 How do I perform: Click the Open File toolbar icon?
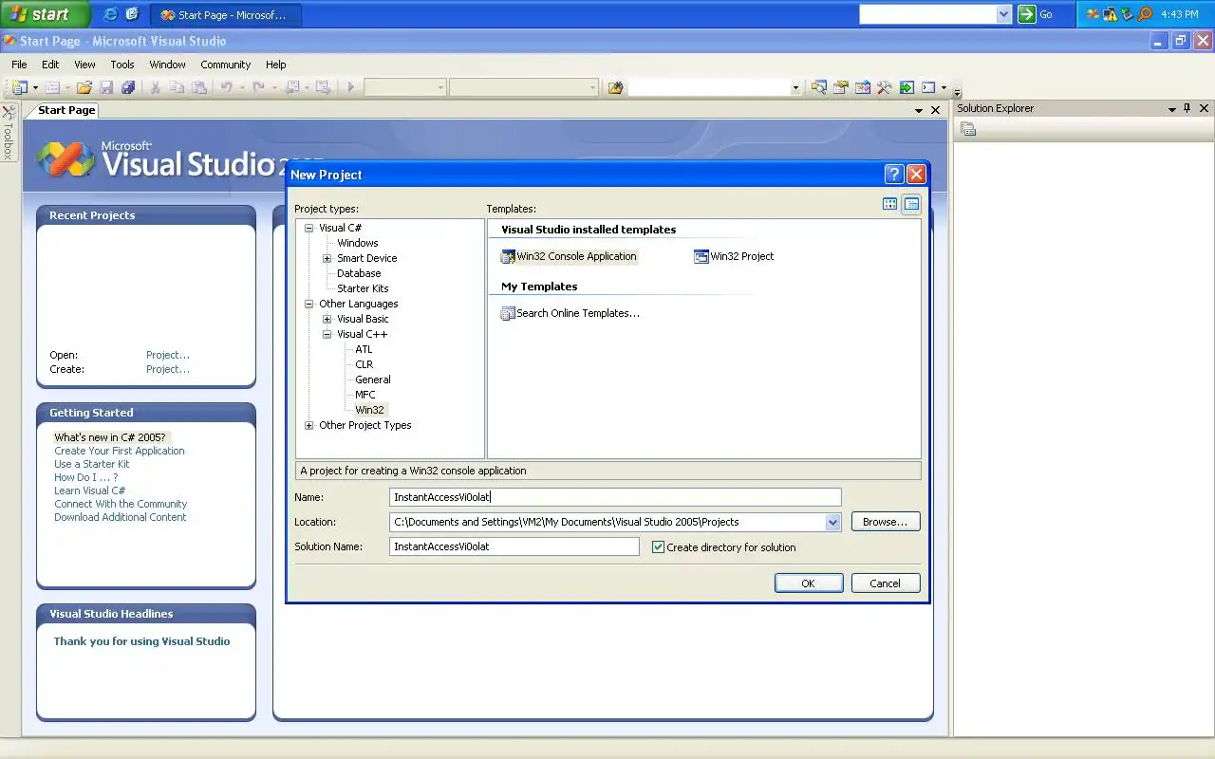click(x=84, y=87)
